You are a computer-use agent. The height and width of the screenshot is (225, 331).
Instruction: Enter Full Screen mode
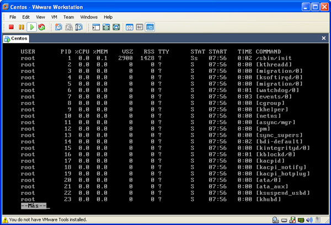[x=116, y=27]
